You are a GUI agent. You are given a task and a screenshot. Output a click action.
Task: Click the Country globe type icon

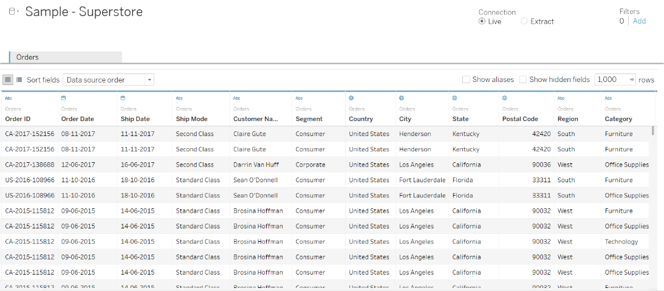click(351, 98)
